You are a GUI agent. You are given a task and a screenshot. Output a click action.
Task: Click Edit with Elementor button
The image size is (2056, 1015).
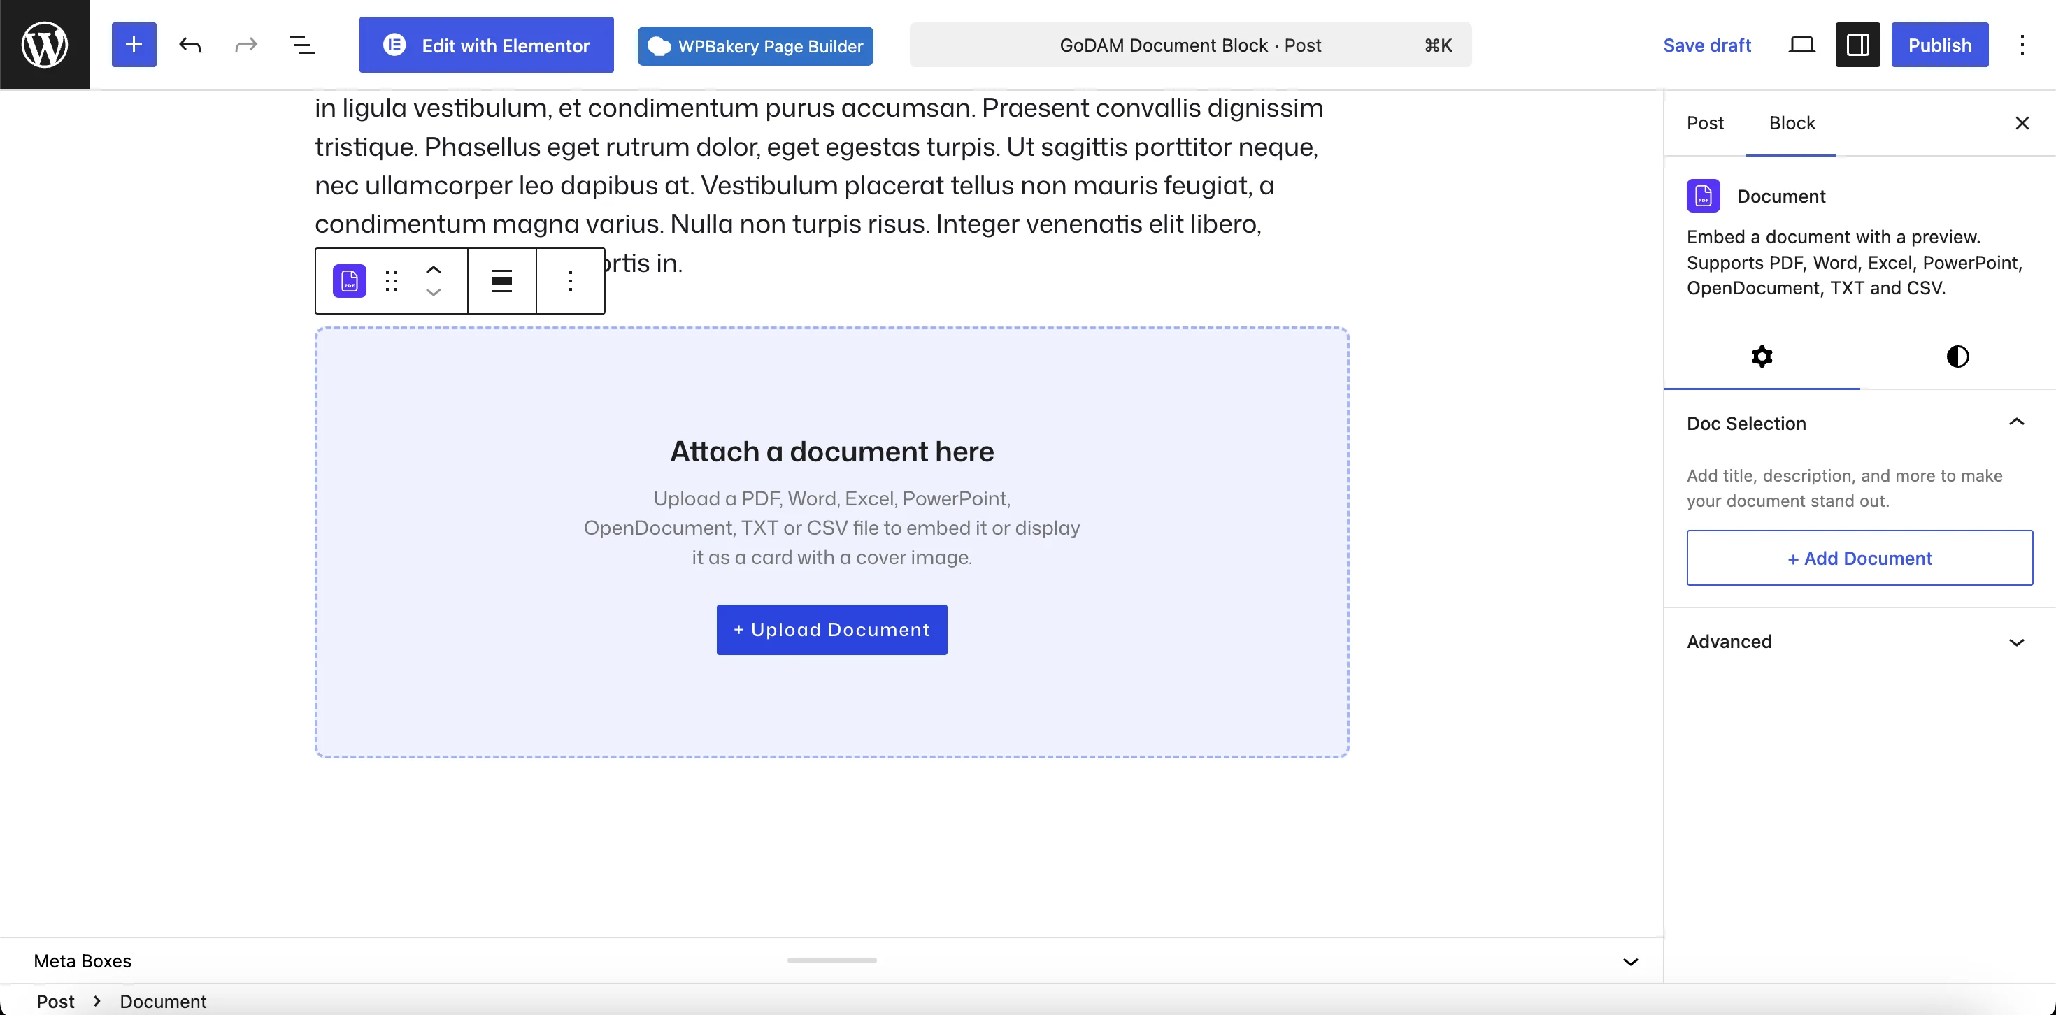[486, 45]
